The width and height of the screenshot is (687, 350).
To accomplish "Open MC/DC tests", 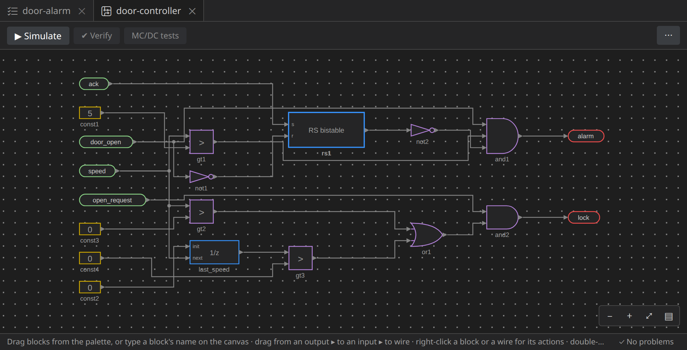I will (155, 36).
